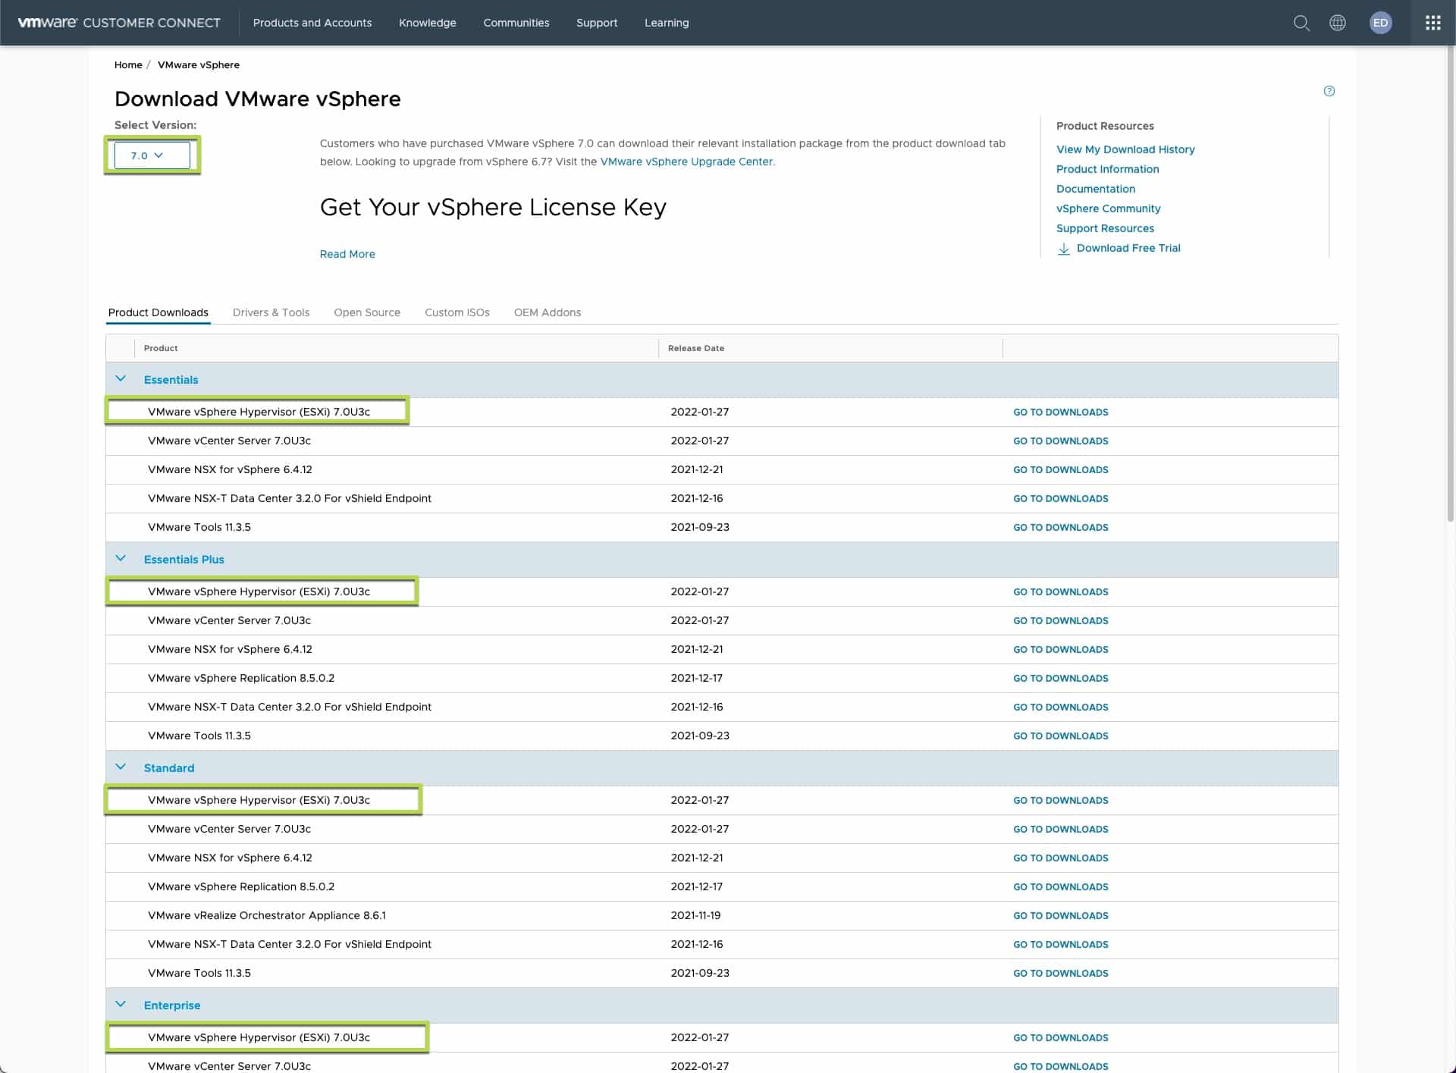This screenshot has height=1073, width=1456.
Task: Click Download Free Trial link
Action: click(x=1128, y=248)
